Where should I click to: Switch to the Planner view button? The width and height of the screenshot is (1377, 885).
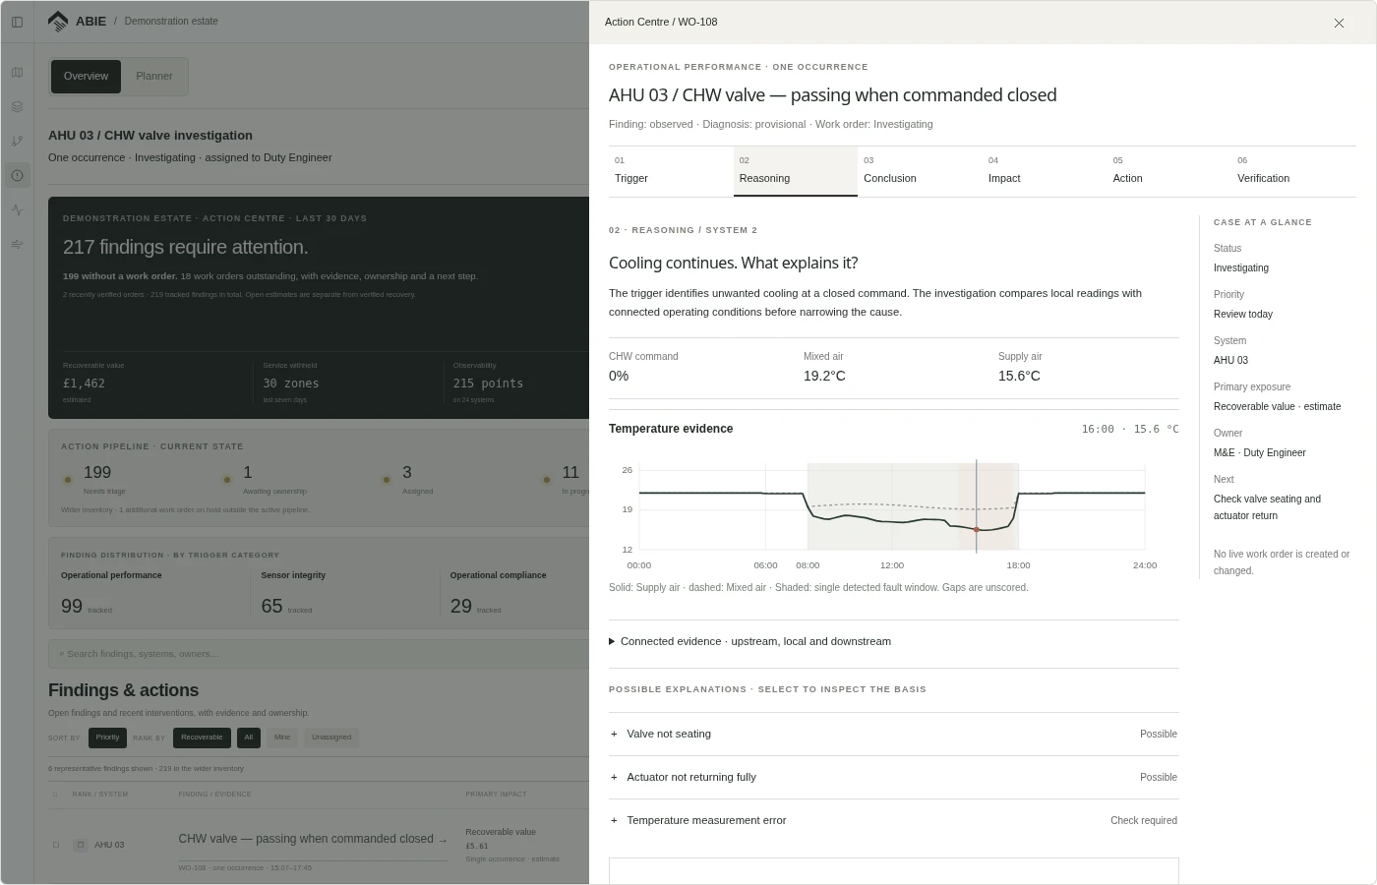click(154, 77)
